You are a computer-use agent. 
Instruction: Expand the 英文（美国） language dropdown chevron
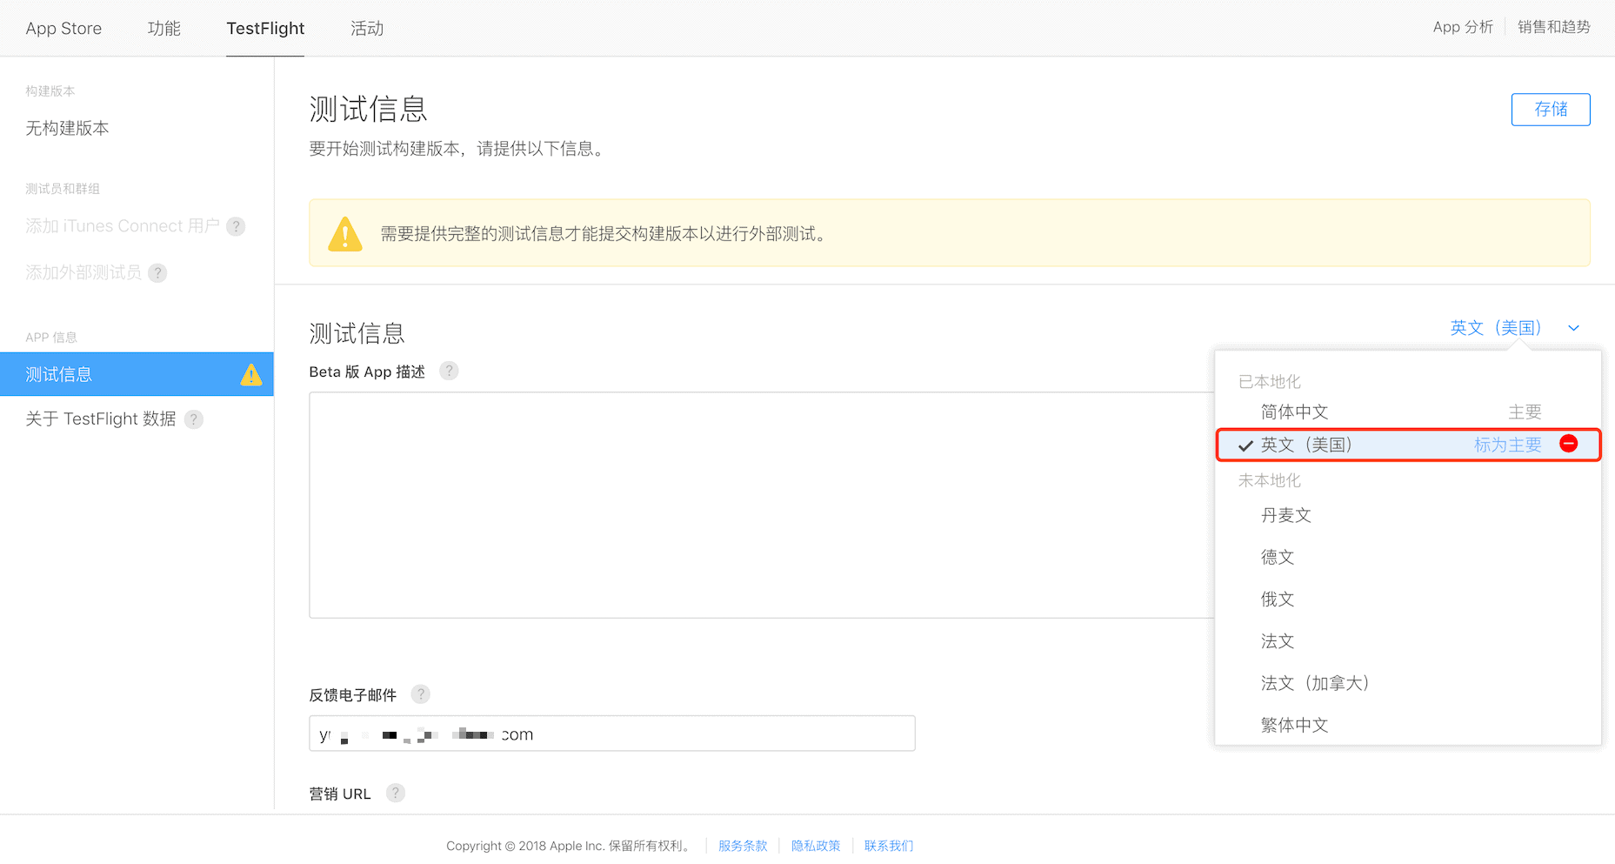1573,328
